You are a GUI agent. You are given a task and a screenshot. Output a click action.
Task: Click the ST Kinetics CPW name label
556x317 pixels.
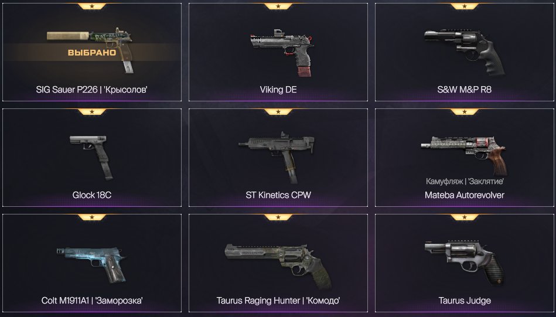pos(278,195)
